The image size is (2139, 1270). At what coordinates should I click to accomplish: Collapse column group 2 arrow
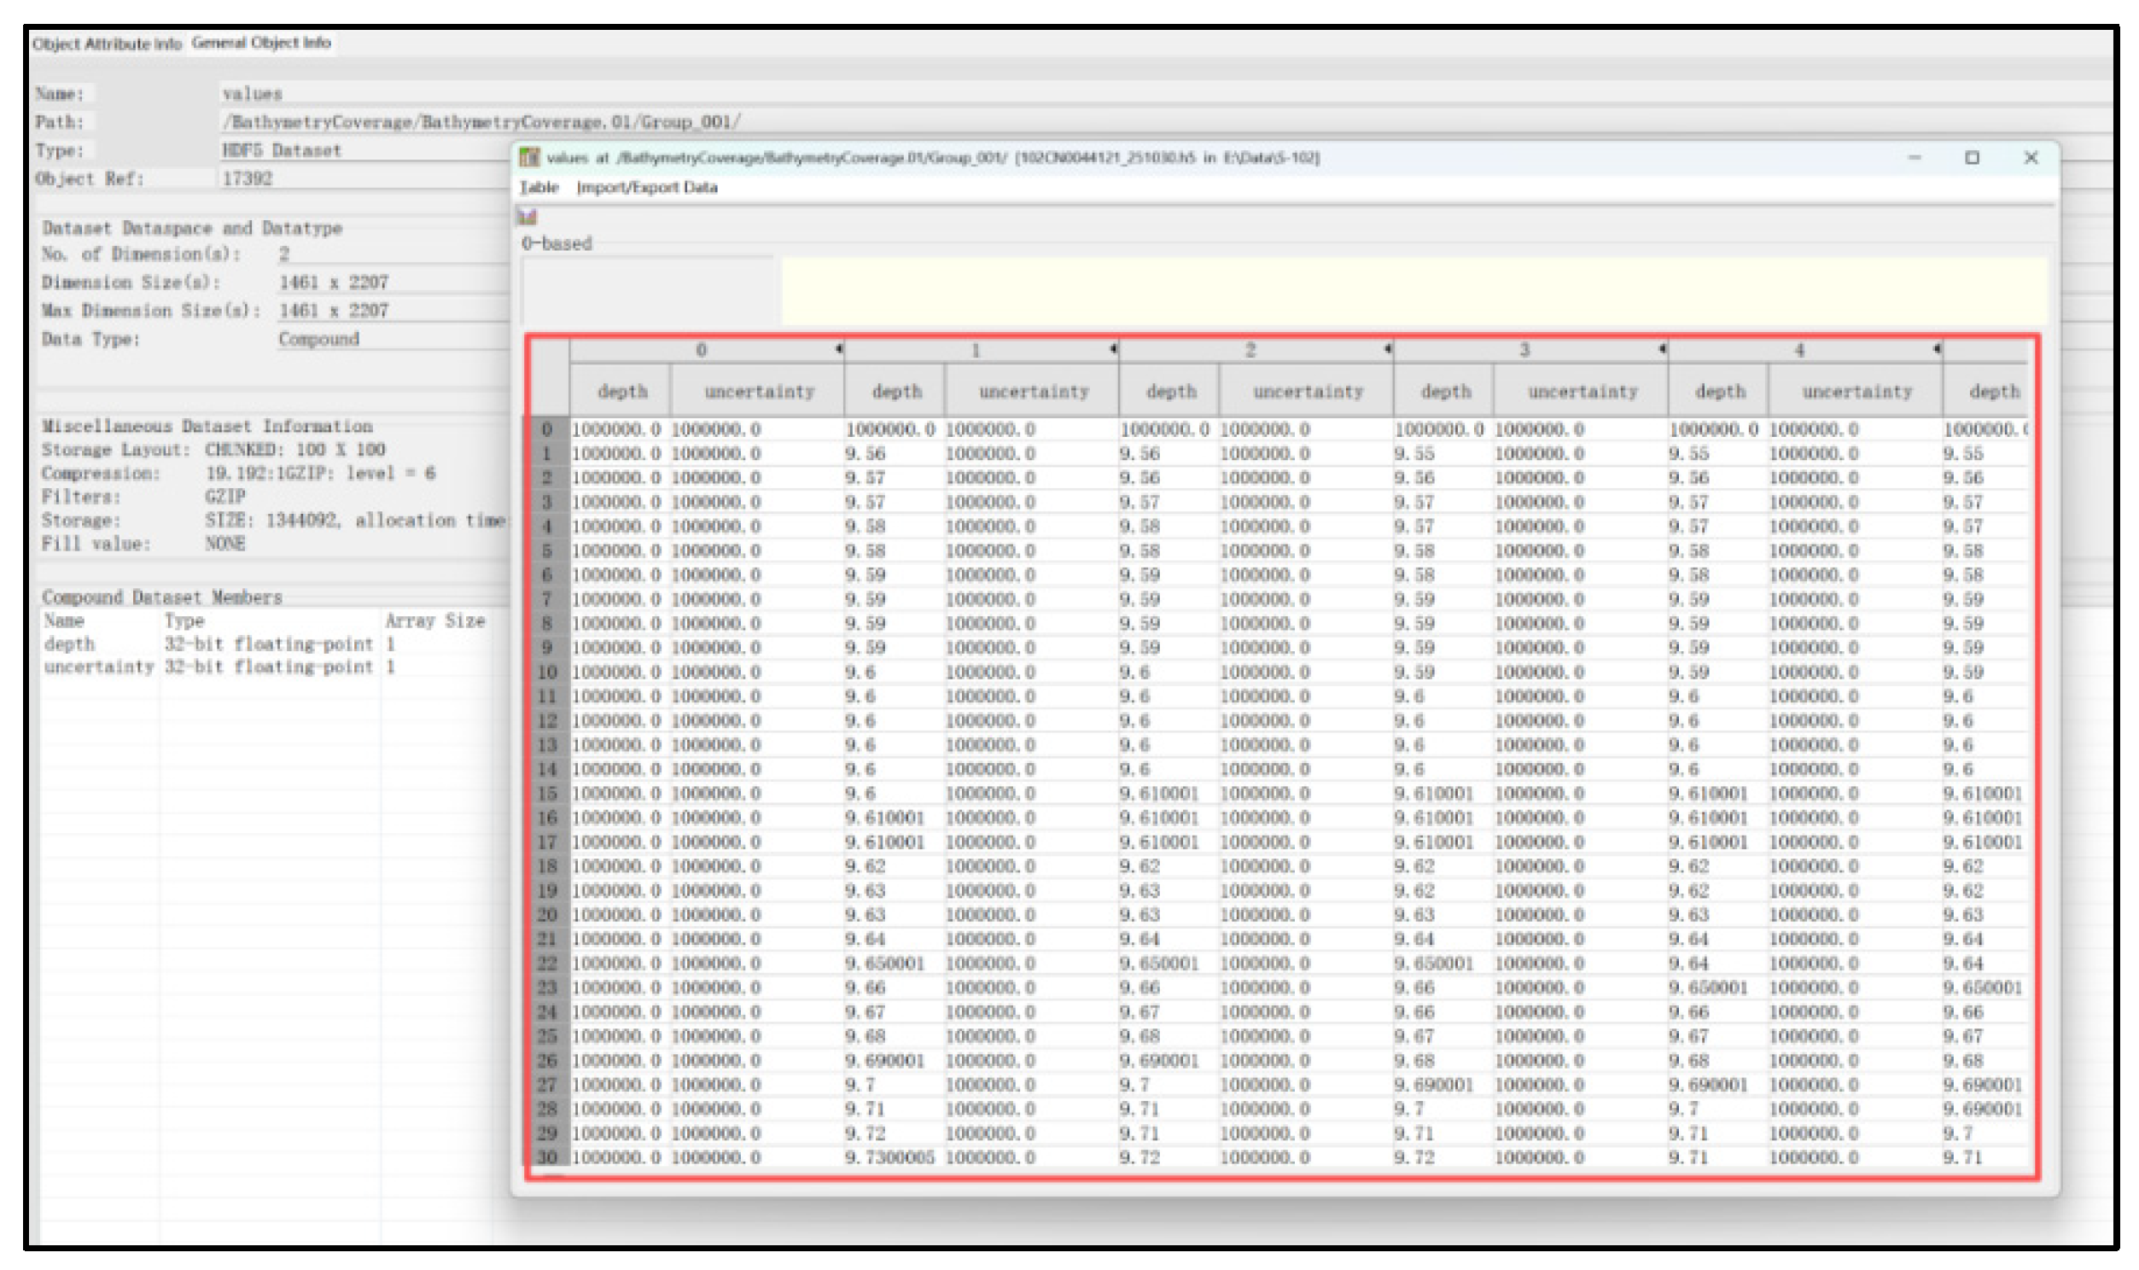(1387, 348)
